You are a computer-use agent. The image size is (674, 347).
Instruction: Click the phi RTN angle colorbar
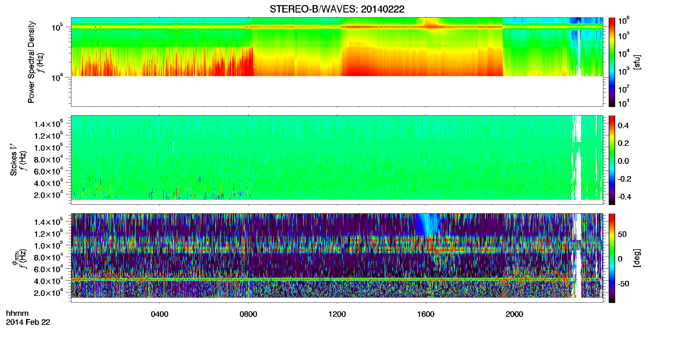(612, 258)
